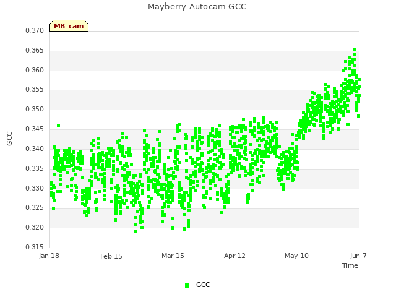396x297 pixels.
Task: Click the 0.325 y-axis value
Action: tap(35, 208)
